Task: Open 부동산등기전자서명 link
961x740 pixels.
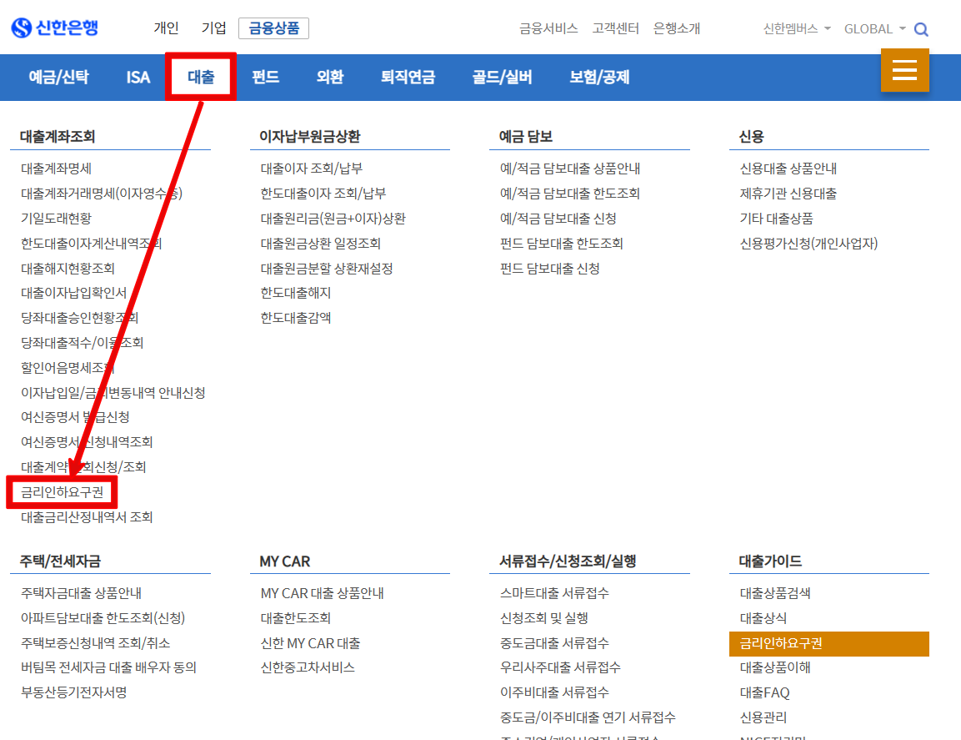Action: coord(73,692)
